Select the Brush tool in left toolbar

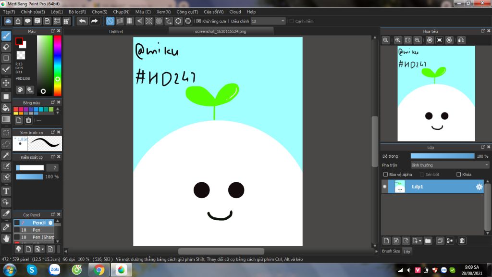(x=6, y=36)
